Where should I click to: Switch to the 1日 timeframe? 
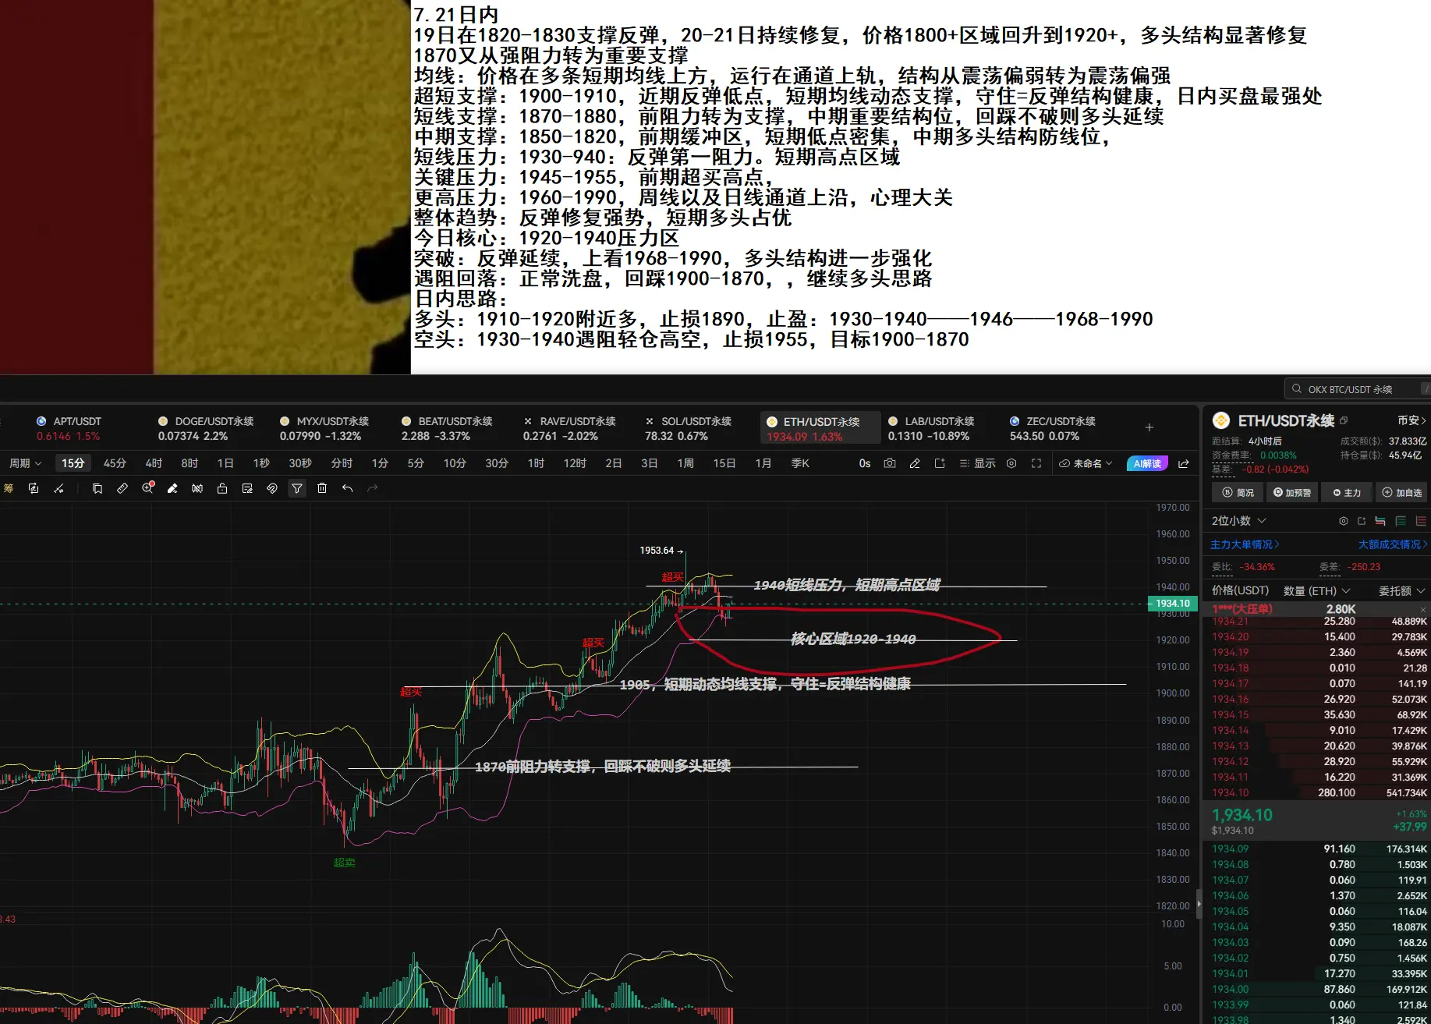tap(225, 463)
